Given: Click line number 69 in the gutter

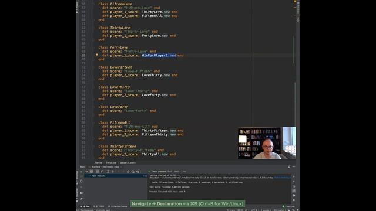Looking at the screenshot, I should pyautogui.click(x=83, y=55).
